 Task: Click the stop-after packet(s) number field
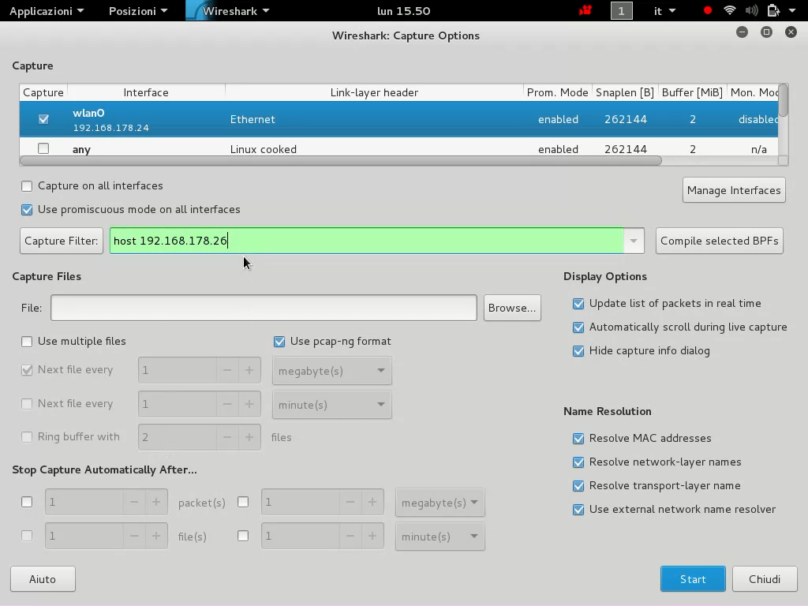coord(84,502)
